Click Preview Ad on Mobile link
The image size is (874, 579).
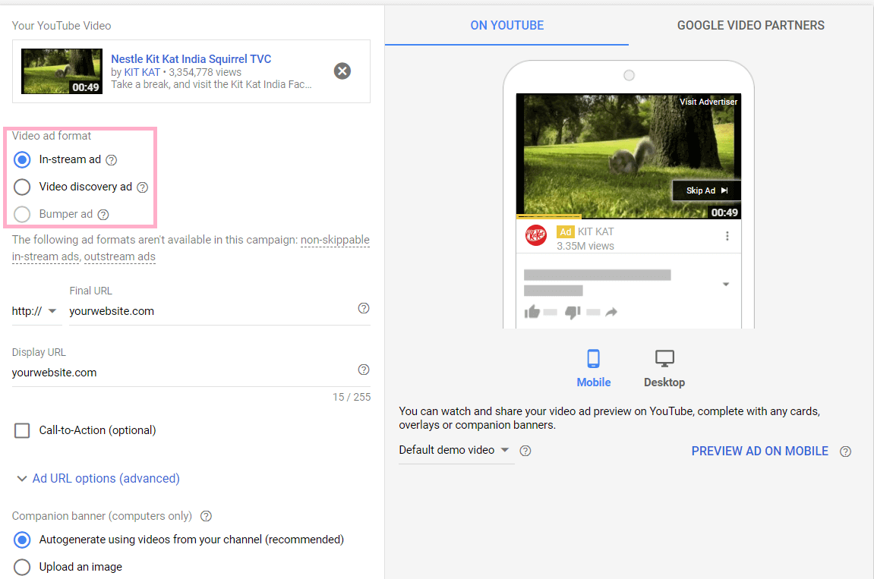pos(759,451)
